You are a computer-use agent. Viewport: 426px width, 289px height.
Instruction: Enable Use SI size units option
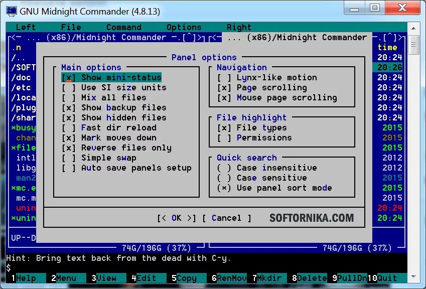coord(114,87)
